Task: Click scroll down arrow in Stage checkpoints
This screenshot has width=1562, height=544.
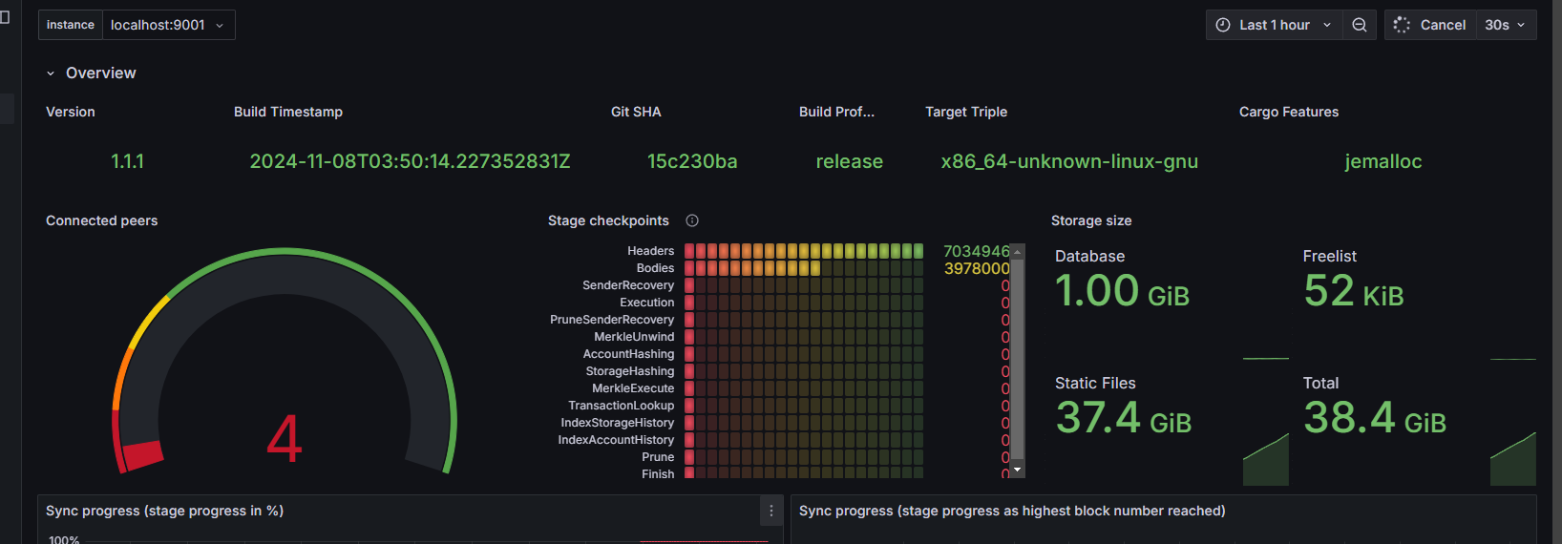Action: [1017, 470]
